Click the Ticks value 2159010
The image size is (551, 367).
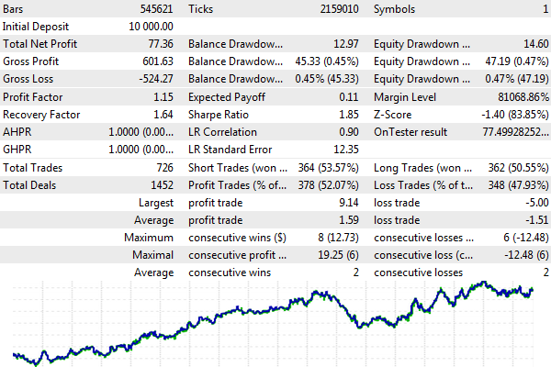(339, 9)
